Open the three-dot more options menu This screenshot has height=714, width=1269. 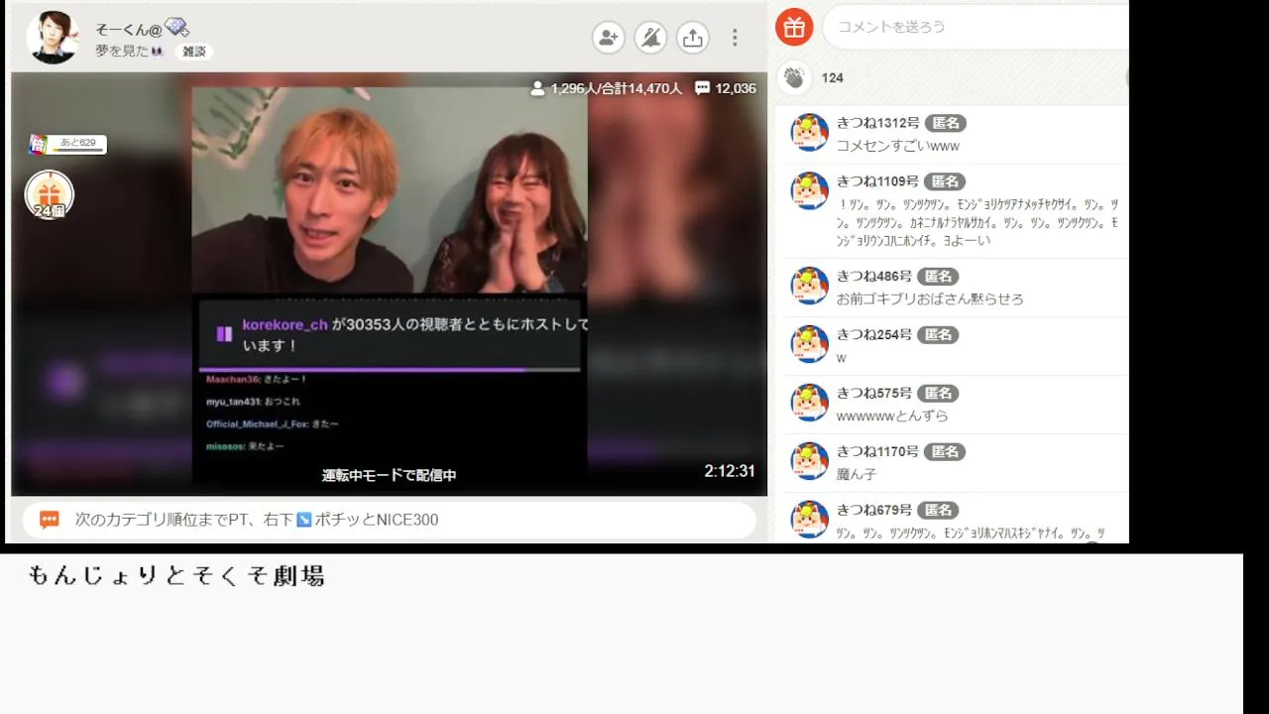point(735,38)
